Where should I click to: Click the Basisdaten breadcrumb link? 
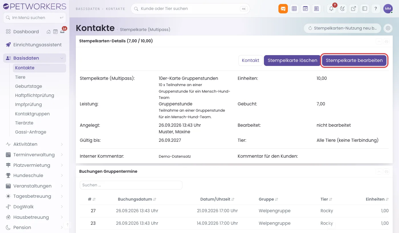click(88, 9)
